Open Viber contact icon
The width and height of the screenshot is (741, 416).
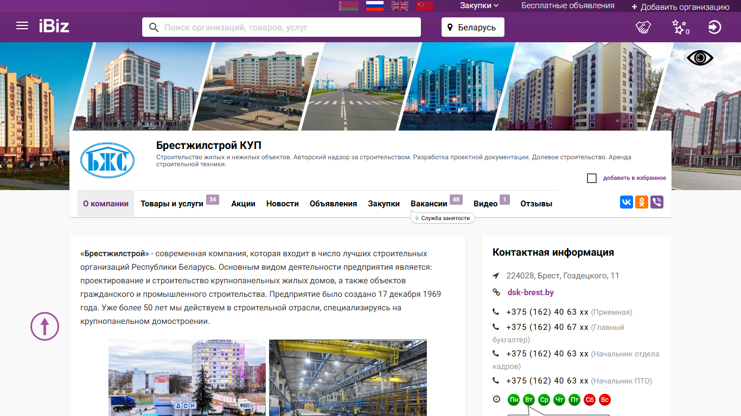click(x=657, y=203)
